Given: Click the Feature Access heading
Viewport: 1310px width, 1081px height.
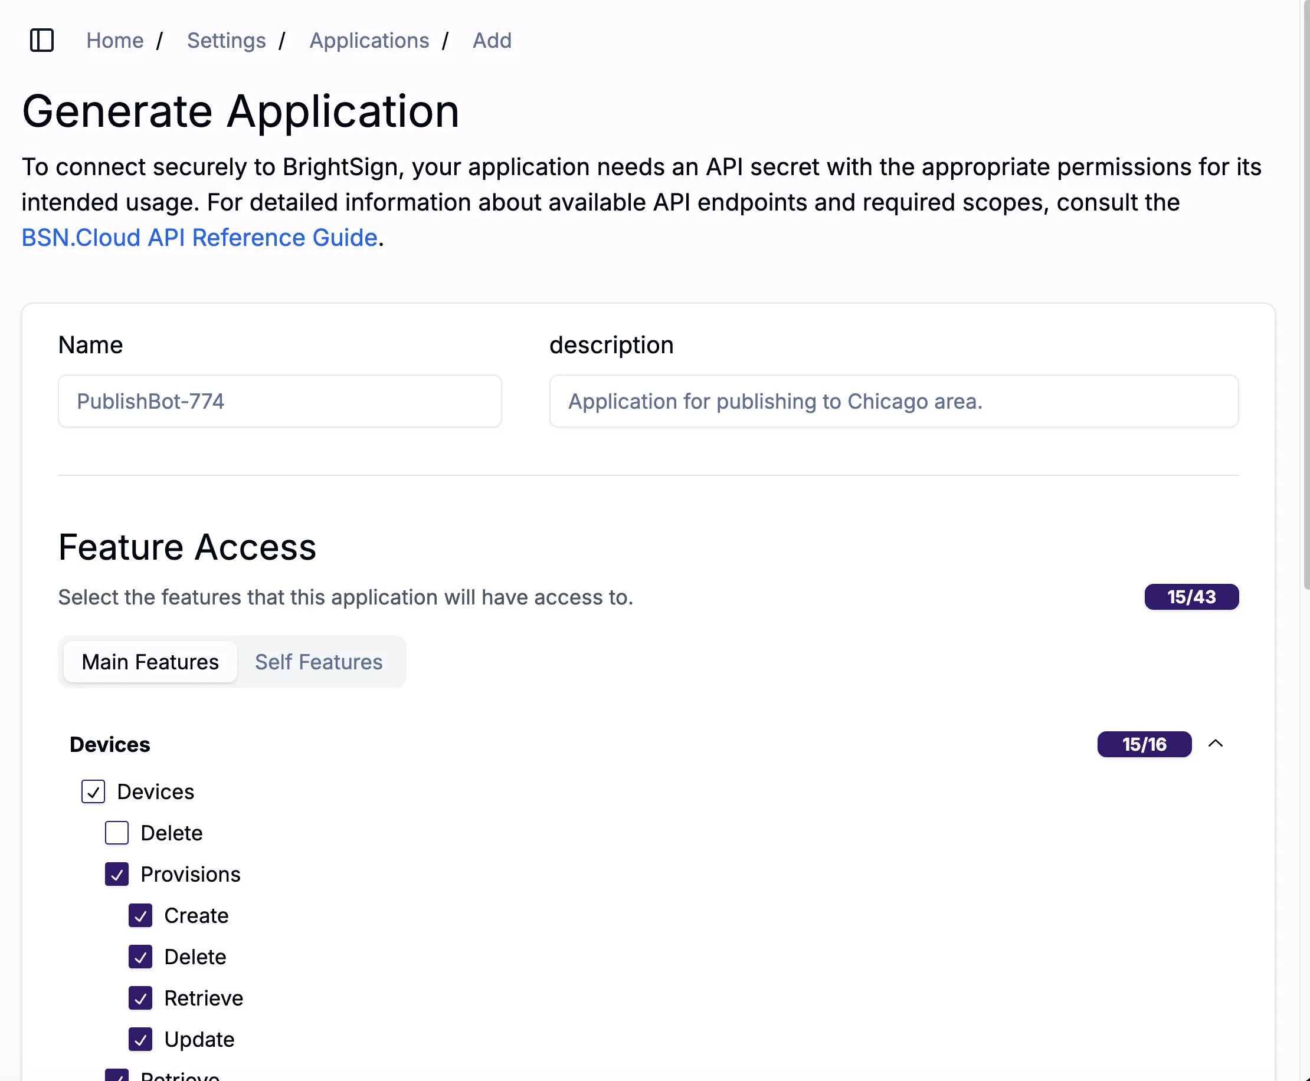Looking at the screenshot, I should point(187,547).
